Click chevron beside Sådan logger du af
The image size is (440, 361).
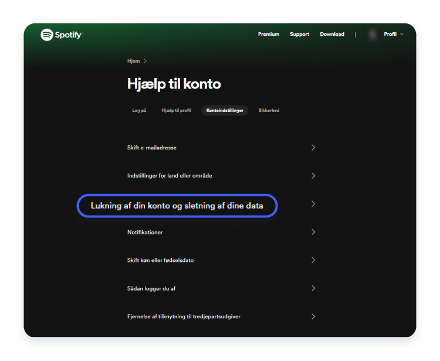[x=313, y=288]
